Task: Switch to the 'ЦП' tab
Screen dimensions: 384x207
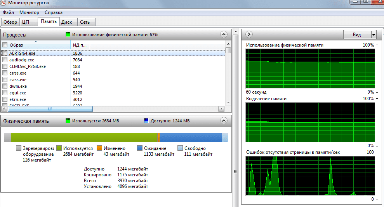Action: click(x=26, y=22)
